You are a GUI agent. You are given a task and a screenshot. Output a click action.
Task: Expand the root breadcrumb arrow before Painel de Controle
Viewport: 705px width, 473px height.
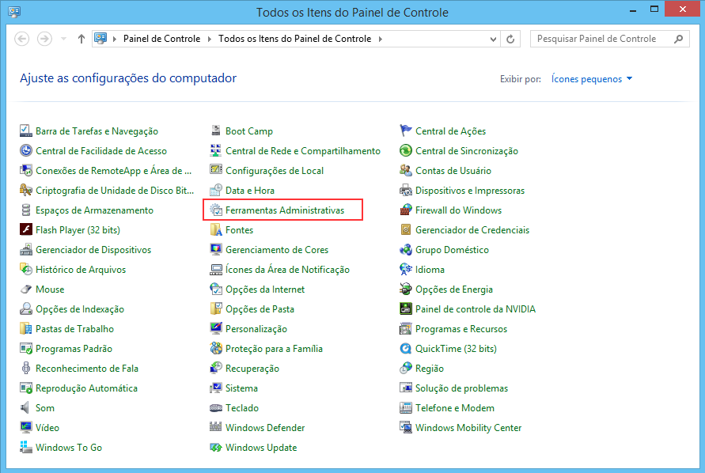(114, 39)
